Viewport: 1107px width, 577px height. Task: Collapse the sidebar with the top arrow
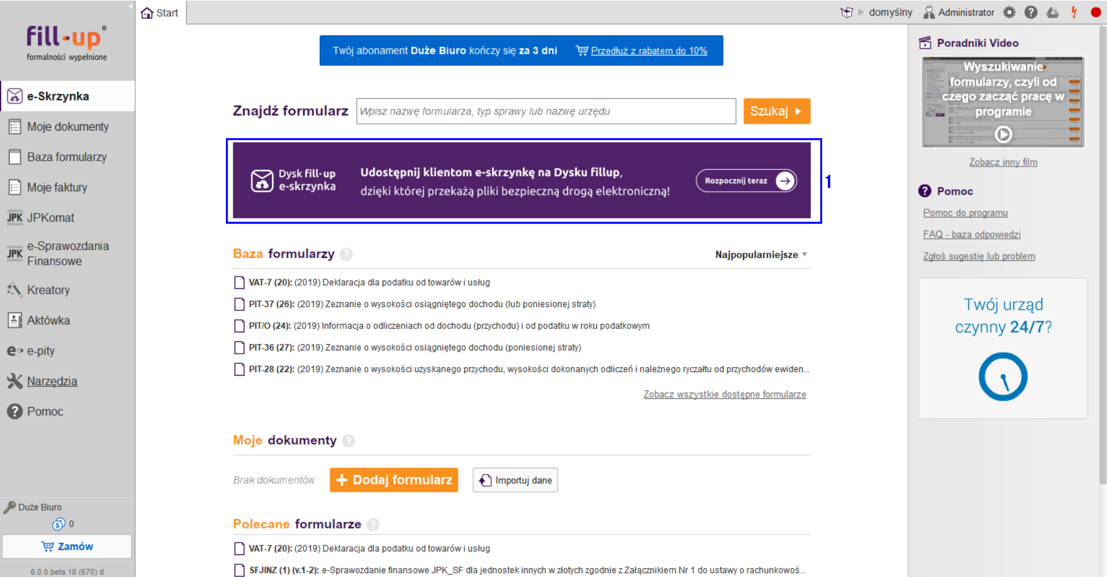click(131, 6)
